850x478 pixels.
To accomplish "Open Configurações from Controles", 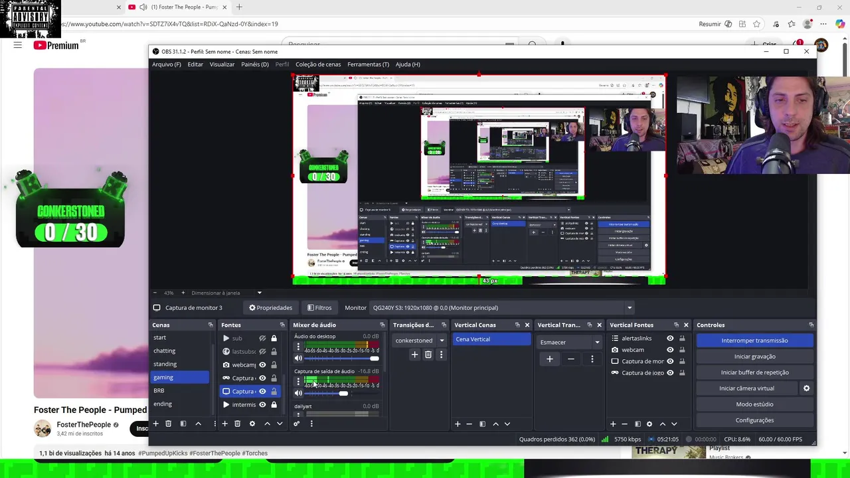I will [754, 420].
